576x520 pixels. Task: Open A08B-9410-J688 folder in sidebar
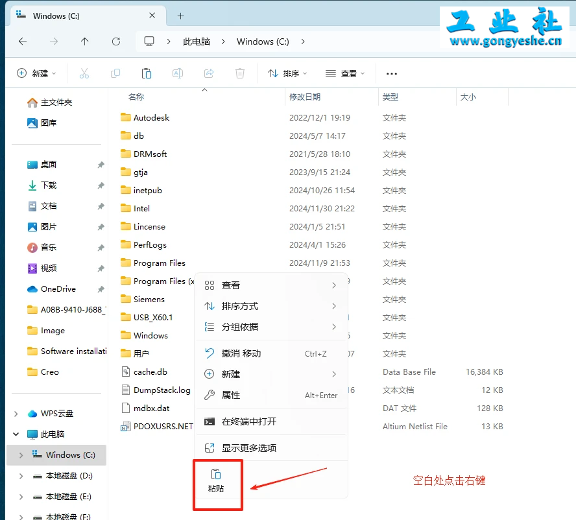tap(66, 309)
